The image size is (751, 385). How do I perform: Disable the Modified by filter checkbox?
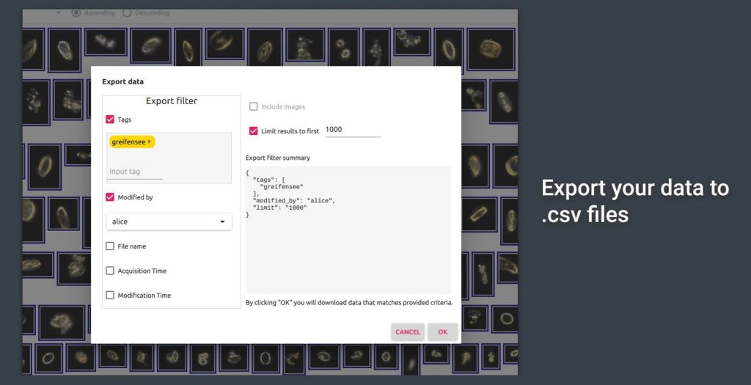[x=110, y=197]
